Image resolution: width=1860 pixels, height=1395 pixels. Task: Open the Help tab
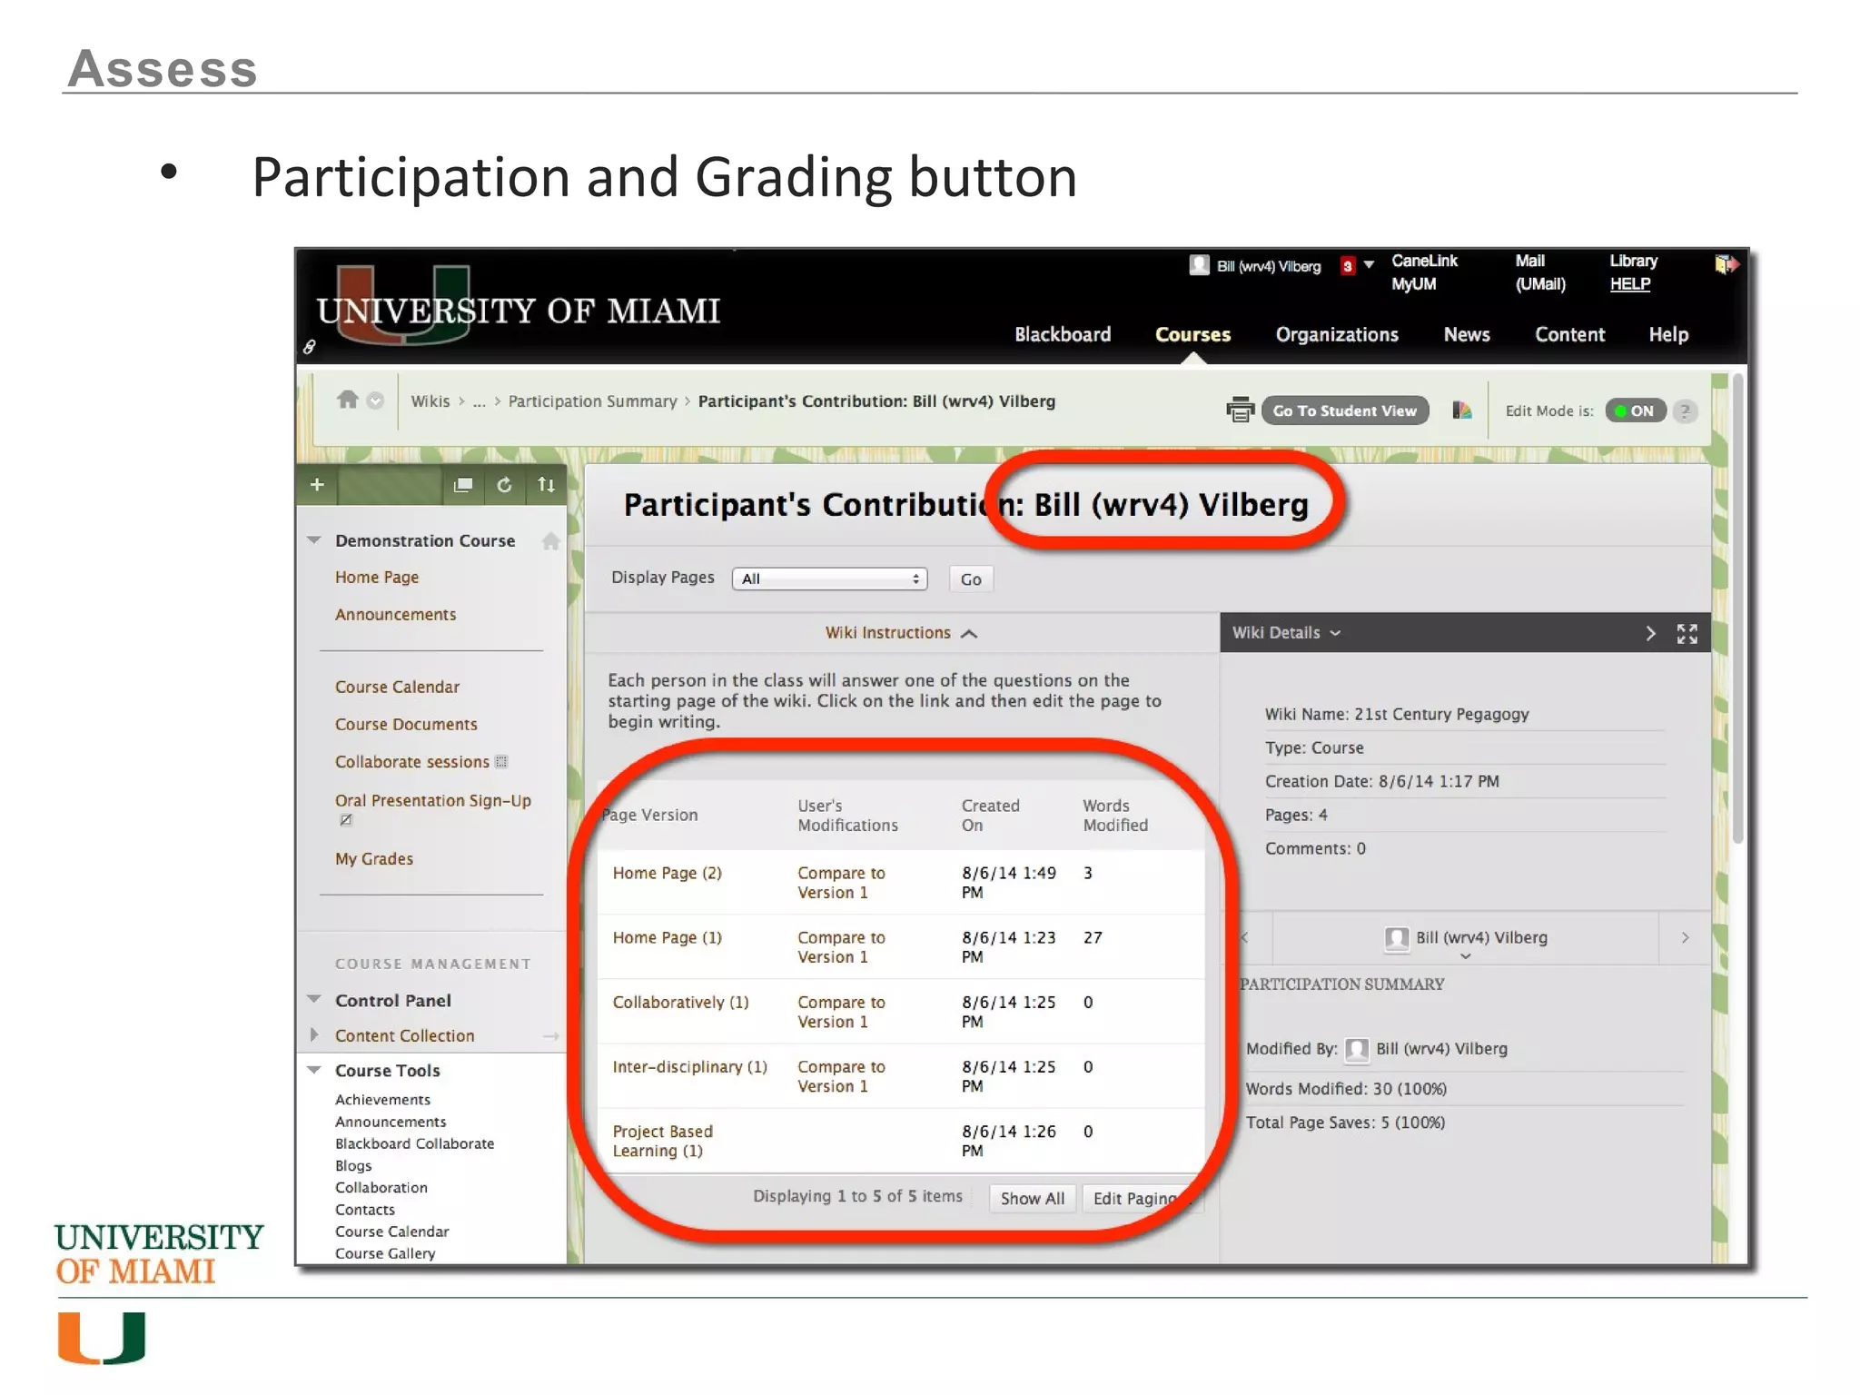[x=1668, y=334]
